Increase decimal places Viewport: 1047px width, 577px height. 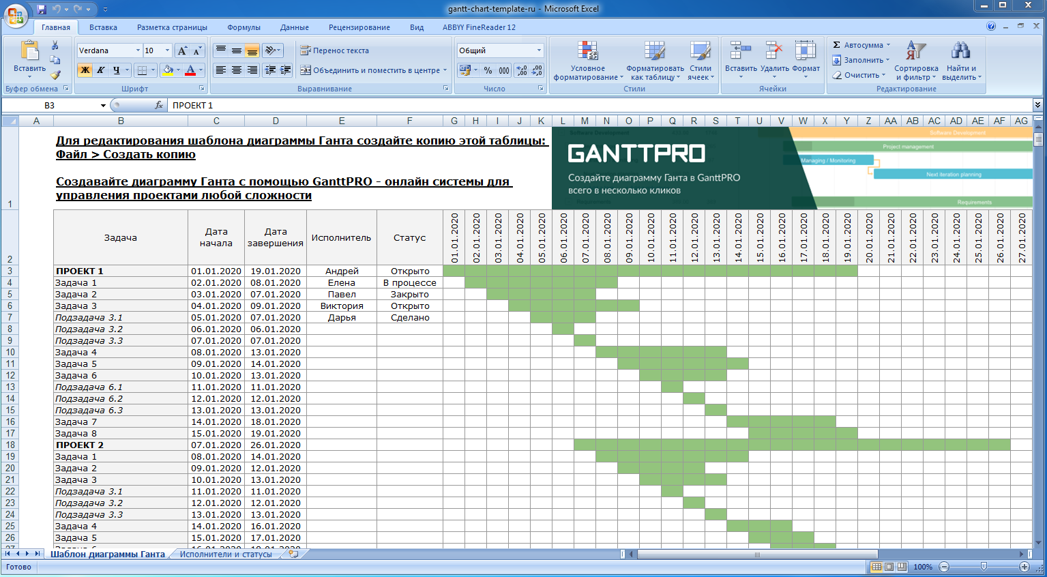(522, 70)
